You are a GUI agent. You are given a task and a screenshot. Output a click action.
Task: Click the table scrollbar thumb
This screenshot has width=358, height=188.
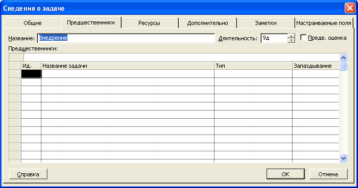(x=343, y=67)
